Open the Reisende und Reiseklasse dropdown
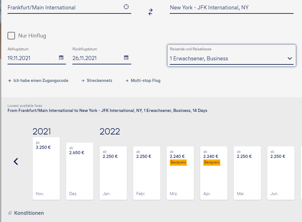 232,56
